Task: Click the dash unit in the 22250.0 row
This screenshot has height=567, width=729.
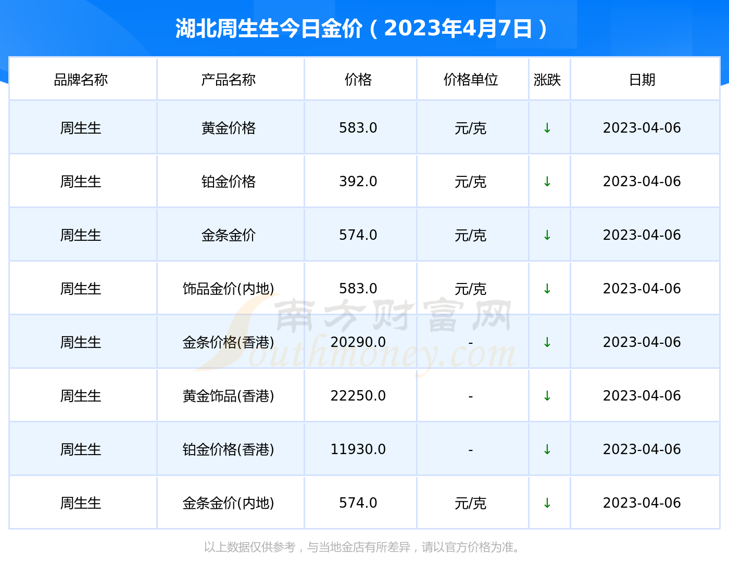Action: point(471,396)
